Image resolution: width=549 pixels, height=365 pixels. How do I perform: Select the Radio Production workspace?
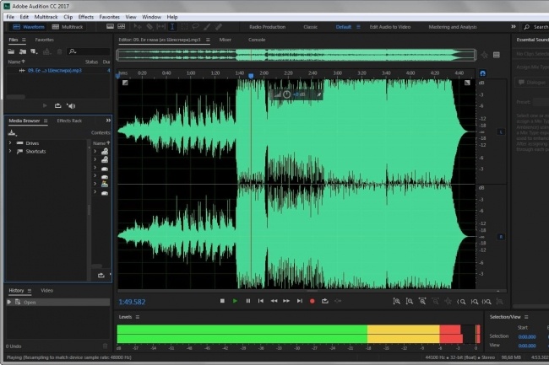pyautogui.click(x=267, y=27)
